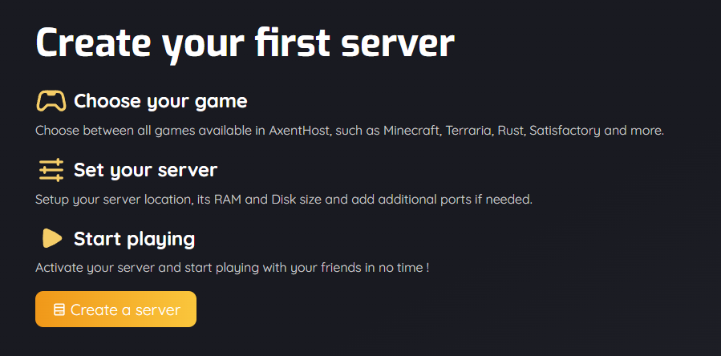
Task: Click the word Terraria in games list
Action: (x=469, y=131)
